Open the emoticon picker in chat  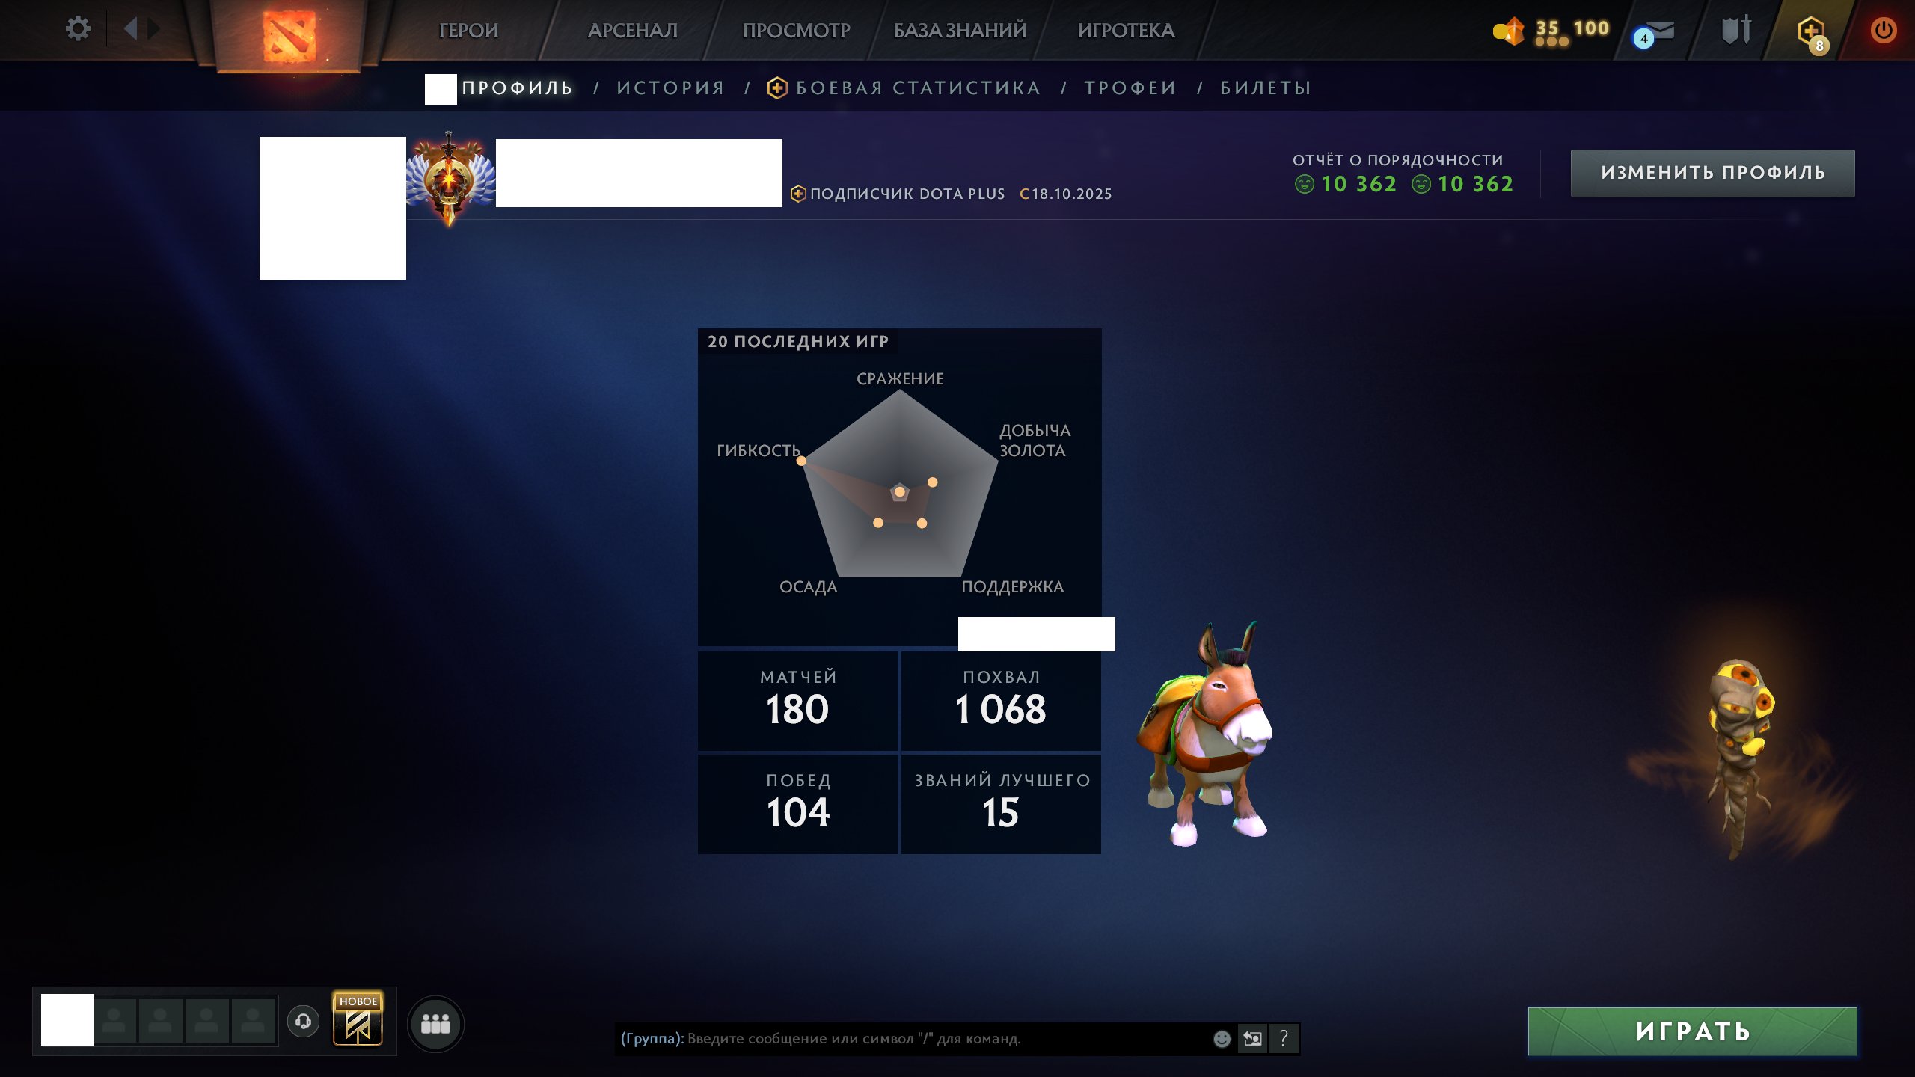pos(1222,1038)
